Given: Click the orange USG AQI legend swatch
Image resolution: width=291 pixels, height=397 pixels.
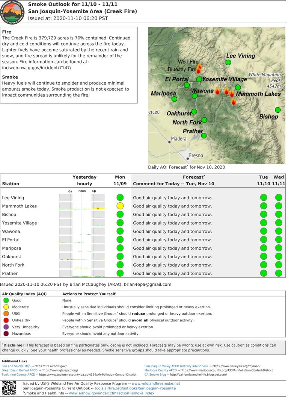Looking at the screenshot, I should pos(6,314).
